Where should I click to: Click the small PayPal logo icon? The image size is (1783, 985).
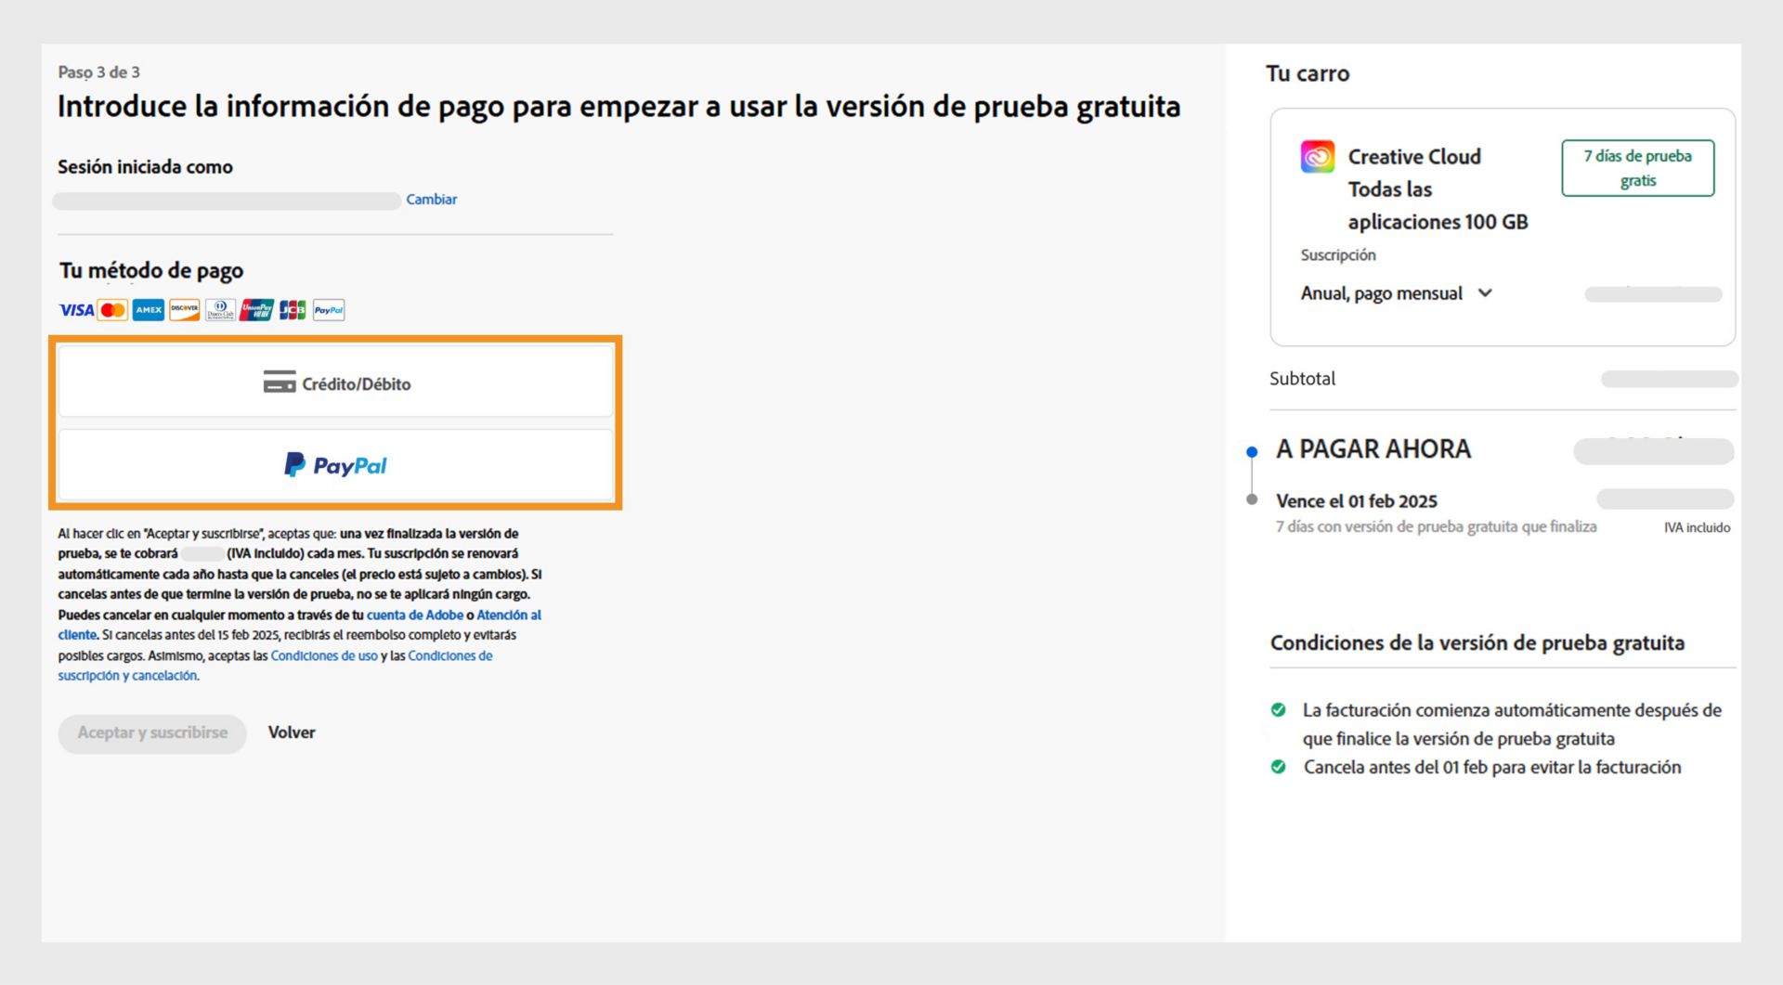point(329,310)
